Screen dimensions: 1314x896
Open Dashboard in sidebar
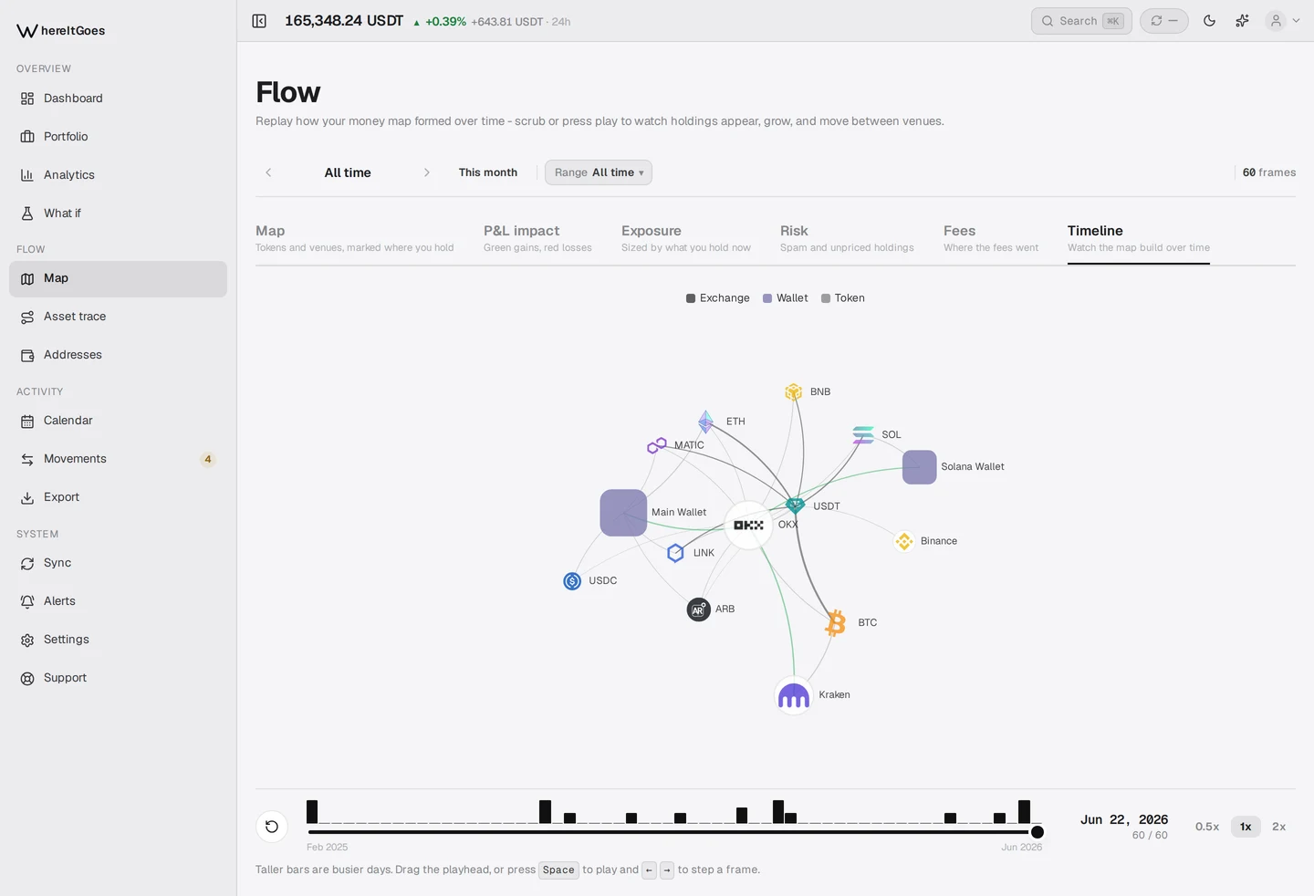point(118,99)
